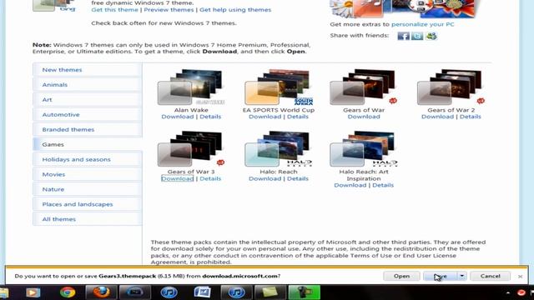Click the EA SPORTS World Cup thumbnail
This screenshot has height=300, width=534.
[278, 87]
